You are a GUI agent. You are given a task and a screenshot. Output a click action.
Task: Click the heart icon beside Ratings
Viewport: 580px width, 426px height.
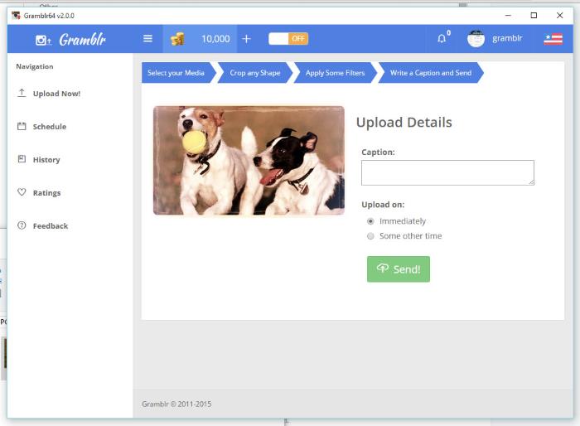(22, 192)
